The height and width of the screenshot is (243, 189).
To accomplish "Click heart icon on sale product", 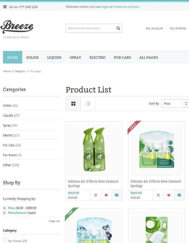I will pos(169,195).
